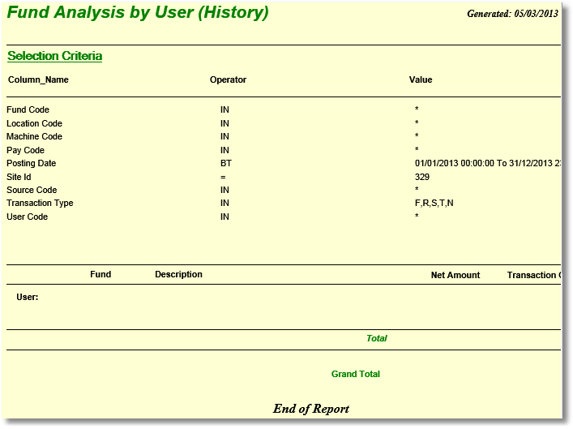Click the 'Generated: 05/03/2013' date text
This screenshot has width=573, height=429.
[x=512, y=14]
